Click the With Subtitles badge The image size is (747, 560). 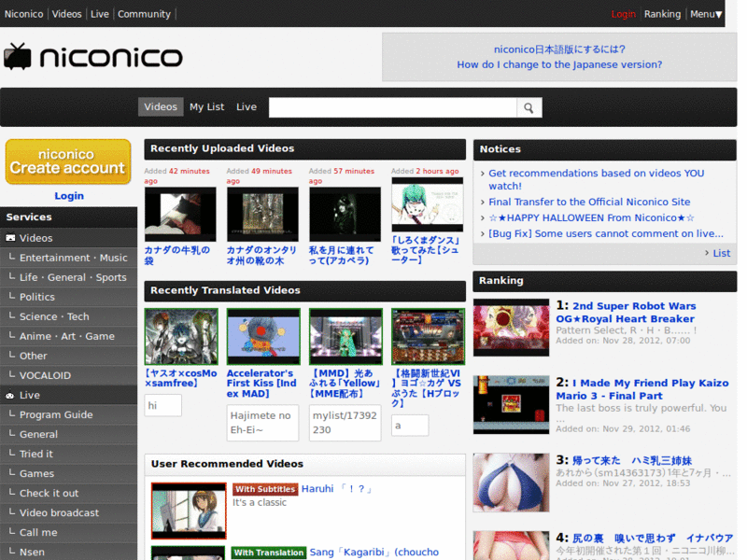(265, 489)
